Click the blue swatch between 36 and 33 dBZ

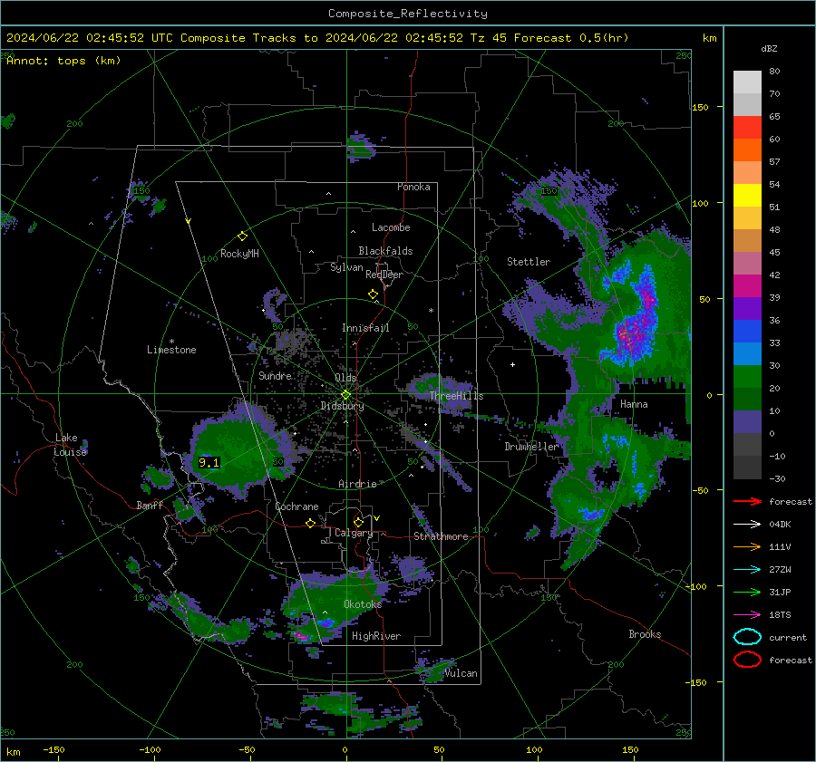pyautogui.click(x=747, y=332)
